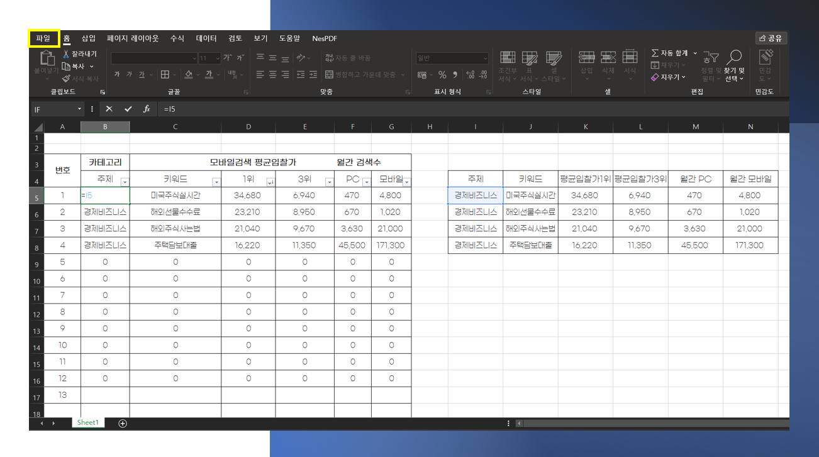Screen dimensions: 819x457
Task: Toggle center horizontal alignment
Action: click(272, 74)
